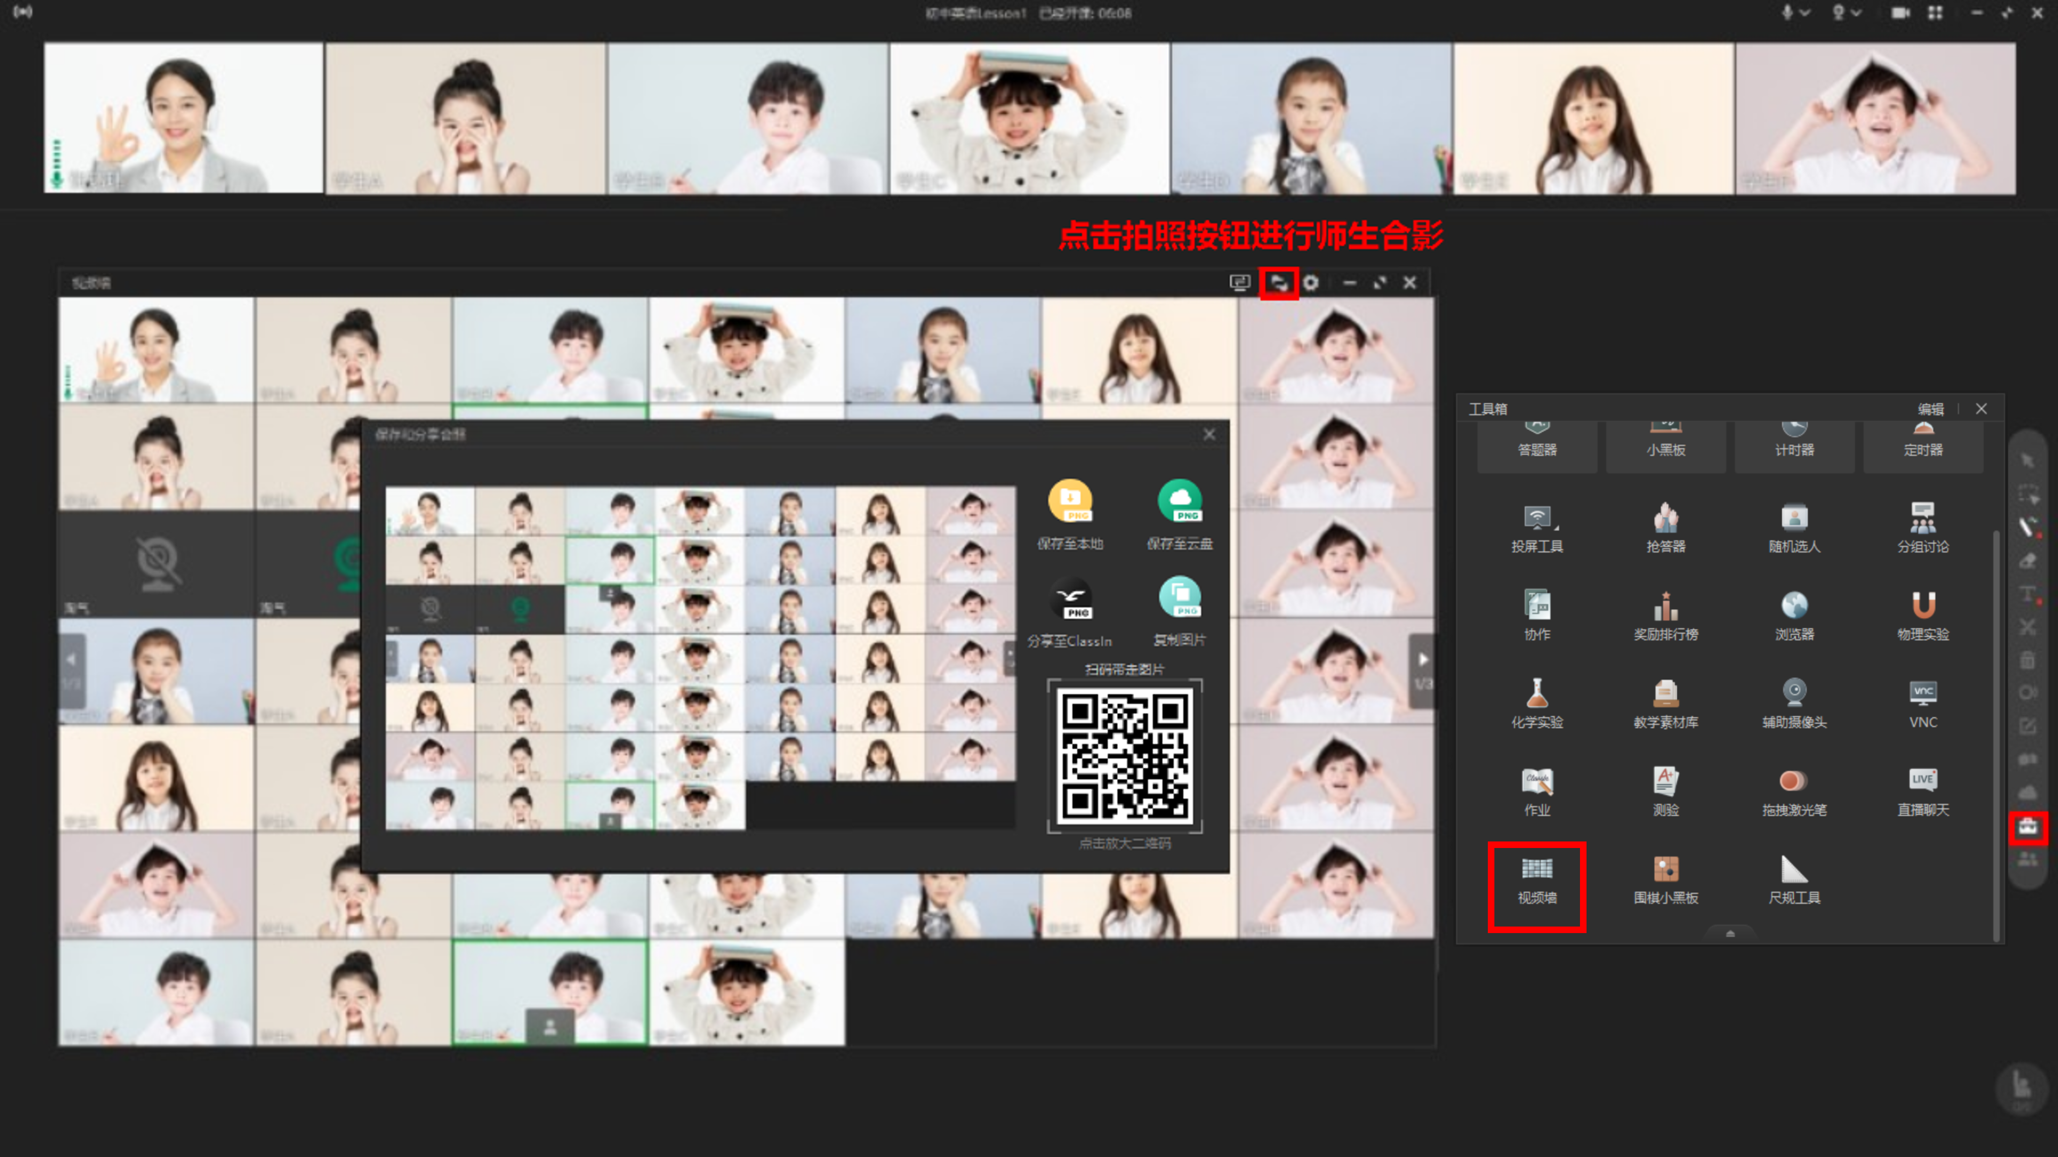Toggle the microphone in top bar
2058x1157 pixels.
pyautogui.click(x=1786, y=12)
